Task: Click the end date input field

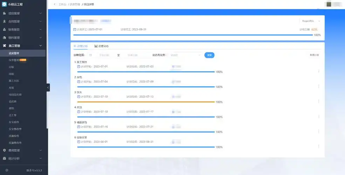Action: tap(132, 55)
